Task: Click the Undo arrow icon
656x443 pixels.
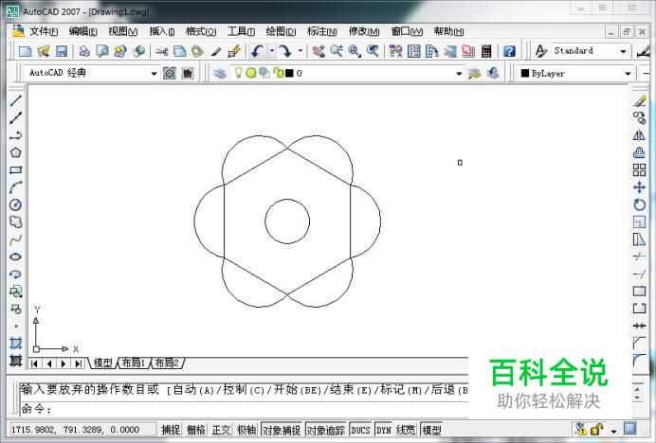Action: pyautogui.click(x=257, y=51)
